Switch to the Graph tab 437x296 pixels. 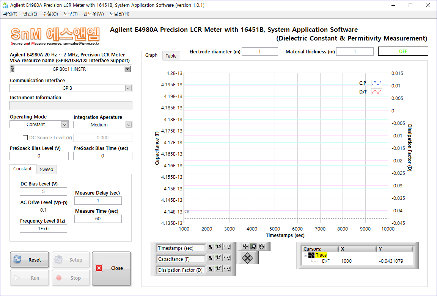[151, 55]
